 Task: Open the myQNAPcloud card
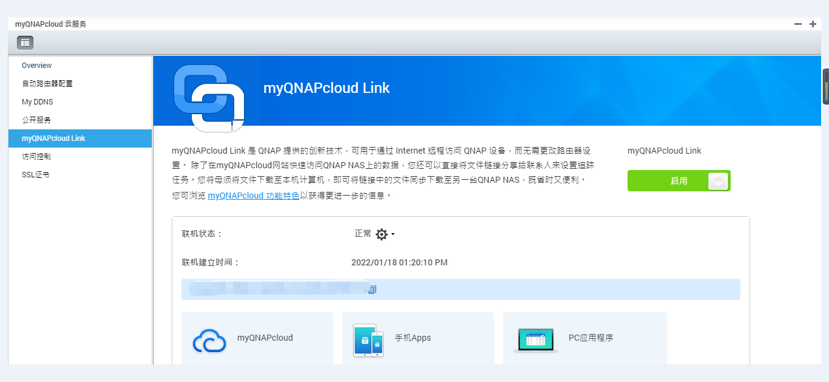(x=257, y=338)
